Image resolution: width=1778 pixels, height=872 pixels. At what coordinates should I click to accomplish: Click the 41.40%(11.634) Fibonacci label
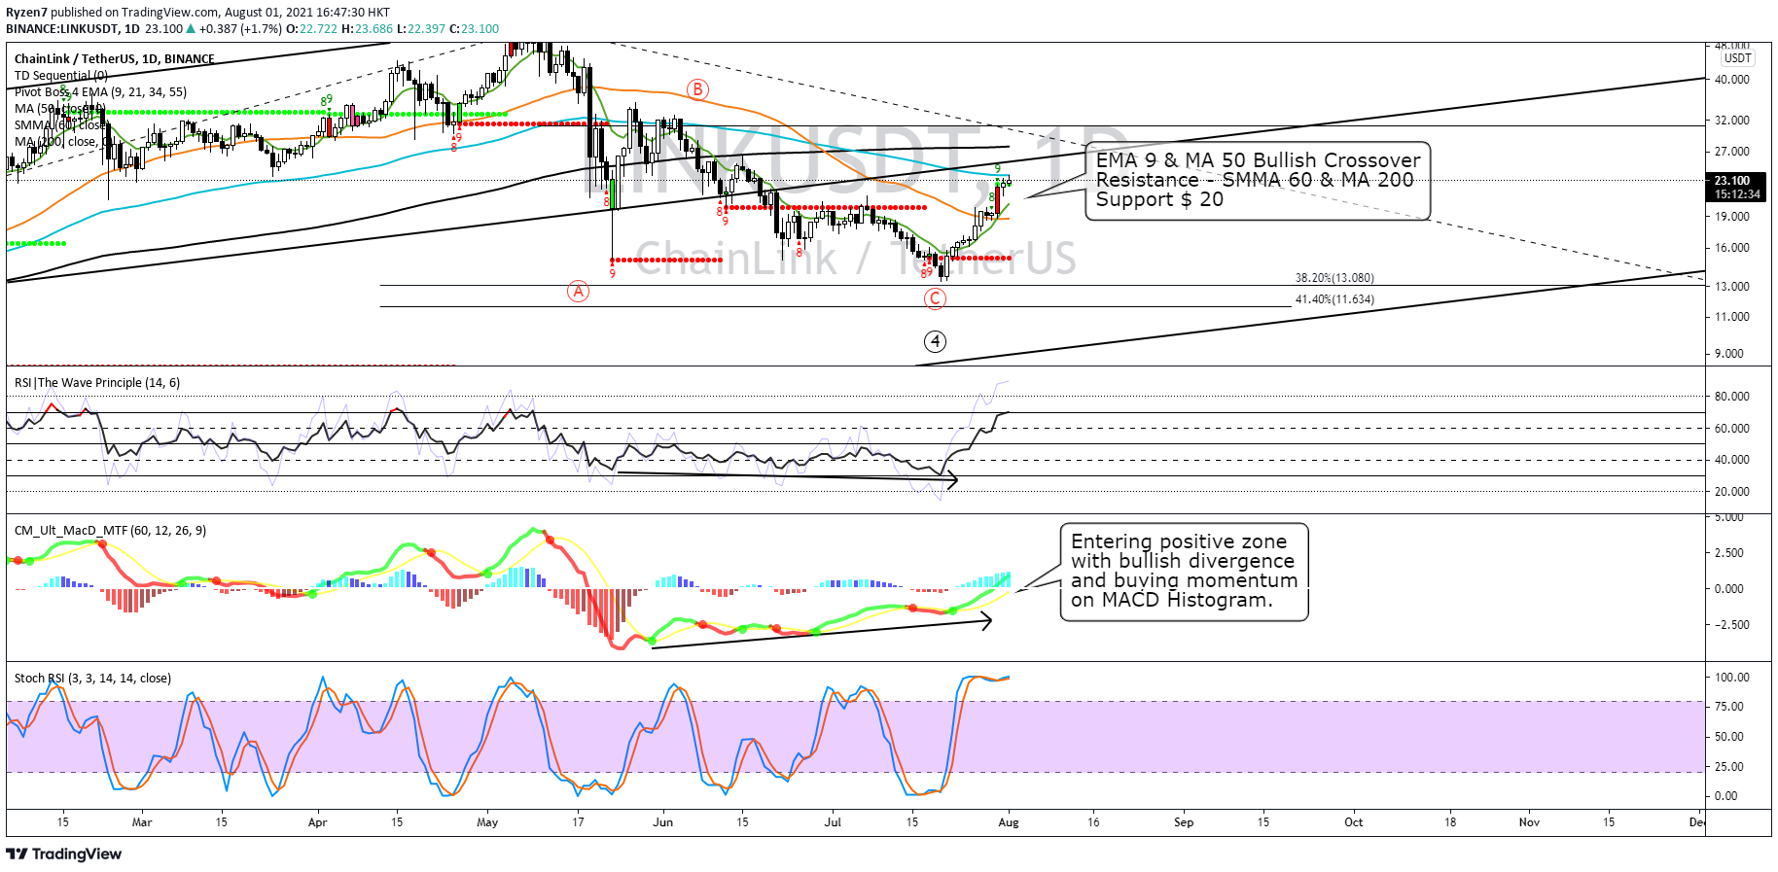click(x=1334, y=299)
